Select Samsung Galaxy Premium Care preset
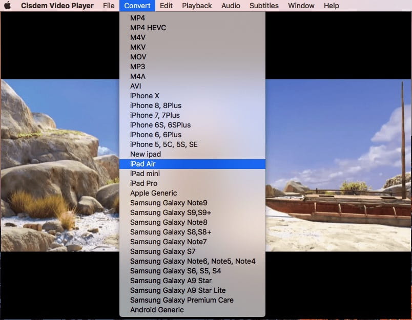 click(x=192, y=300)
